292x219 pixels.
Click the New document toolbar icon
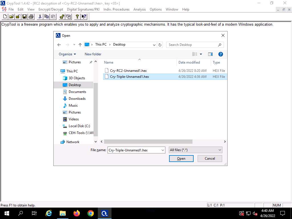click(5, 17)
